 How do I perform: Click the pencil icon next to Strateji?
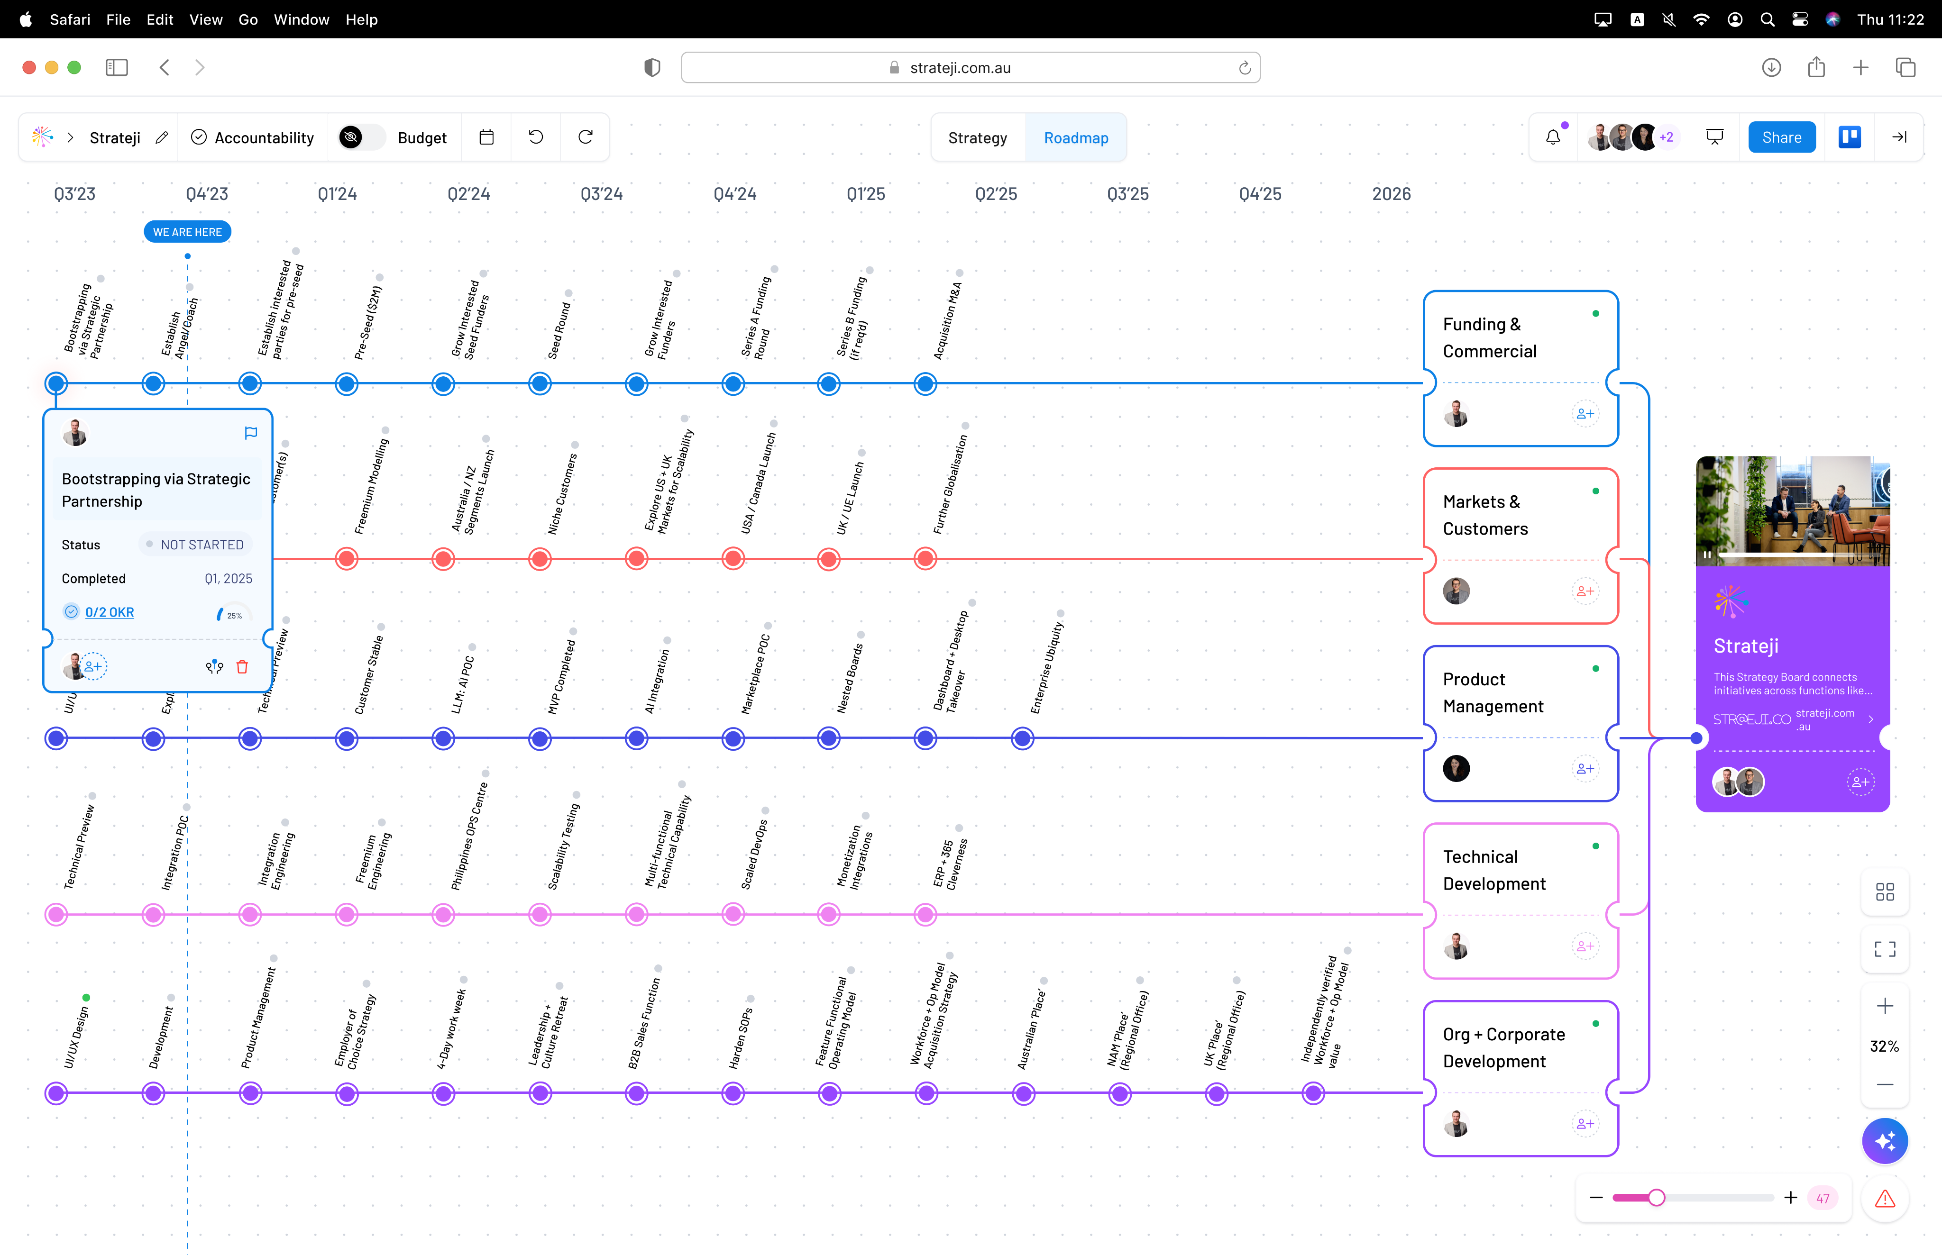pyautogui.click(x=161, y=138)
